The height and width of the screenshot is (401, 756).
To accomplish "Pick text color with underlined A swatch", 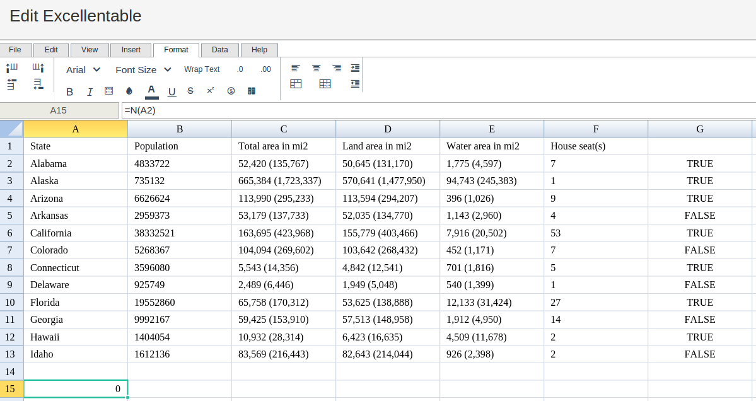I will tap(151, 91).
